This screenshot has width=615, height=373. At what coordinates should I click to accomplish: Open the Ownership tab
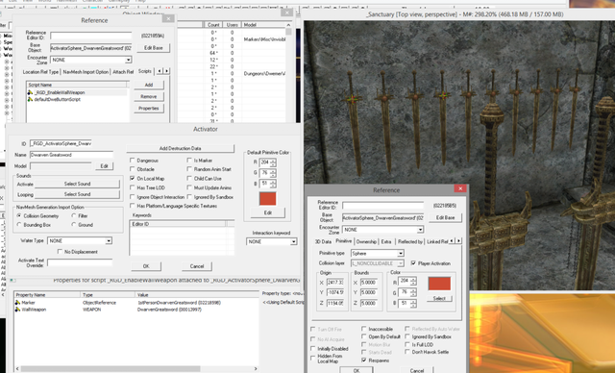coord(366,241)
